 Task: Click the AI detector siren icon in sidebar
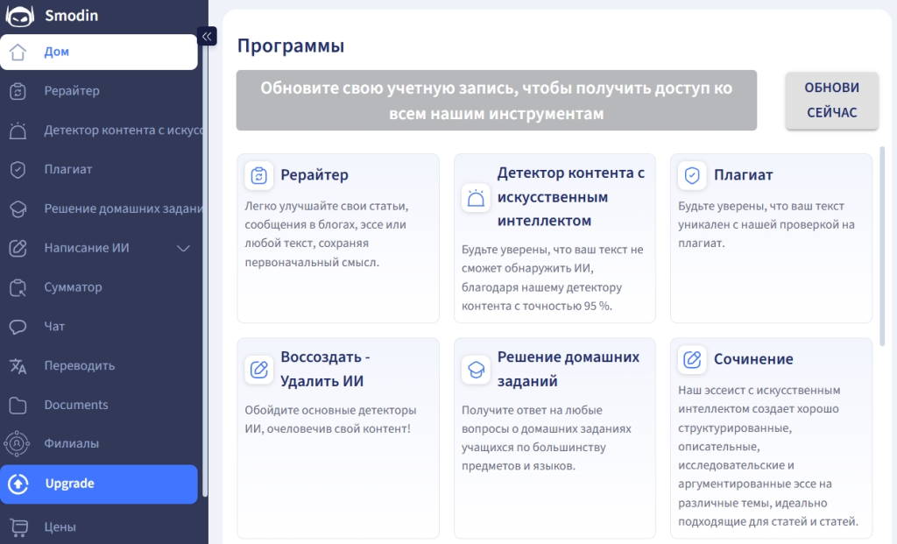pyautogui.click(x=18, y=131)
